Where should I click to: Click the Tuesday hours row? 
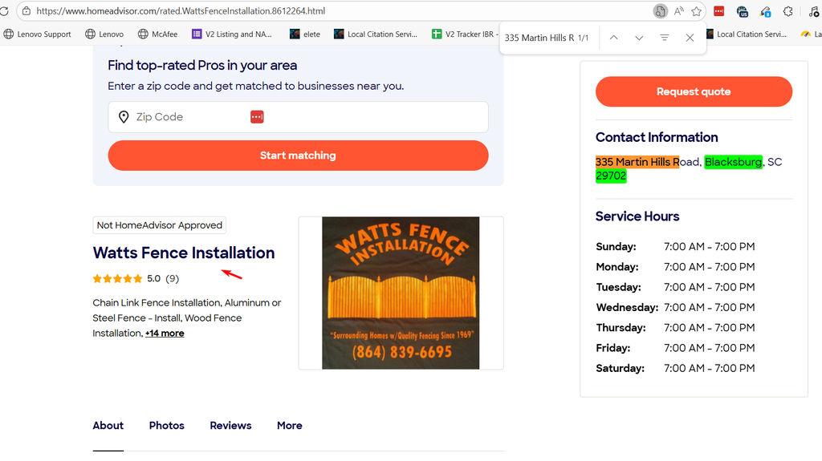[675, 287]
